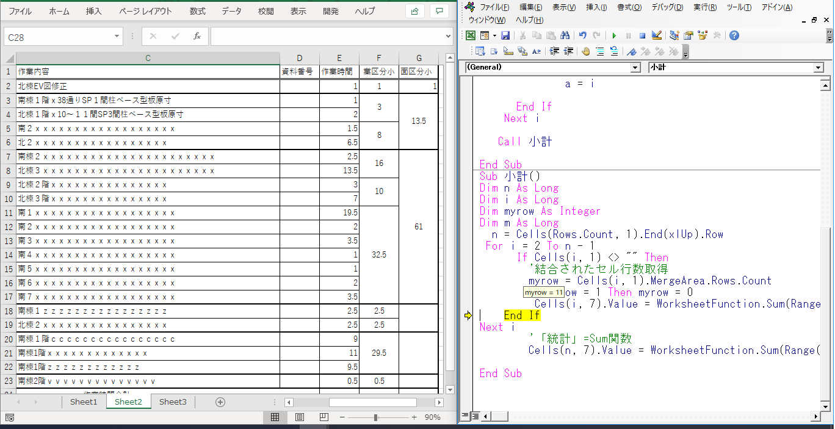Pause execution with the Break icon
This screenshot has width=835, height=429.
(x=628, y=35)
